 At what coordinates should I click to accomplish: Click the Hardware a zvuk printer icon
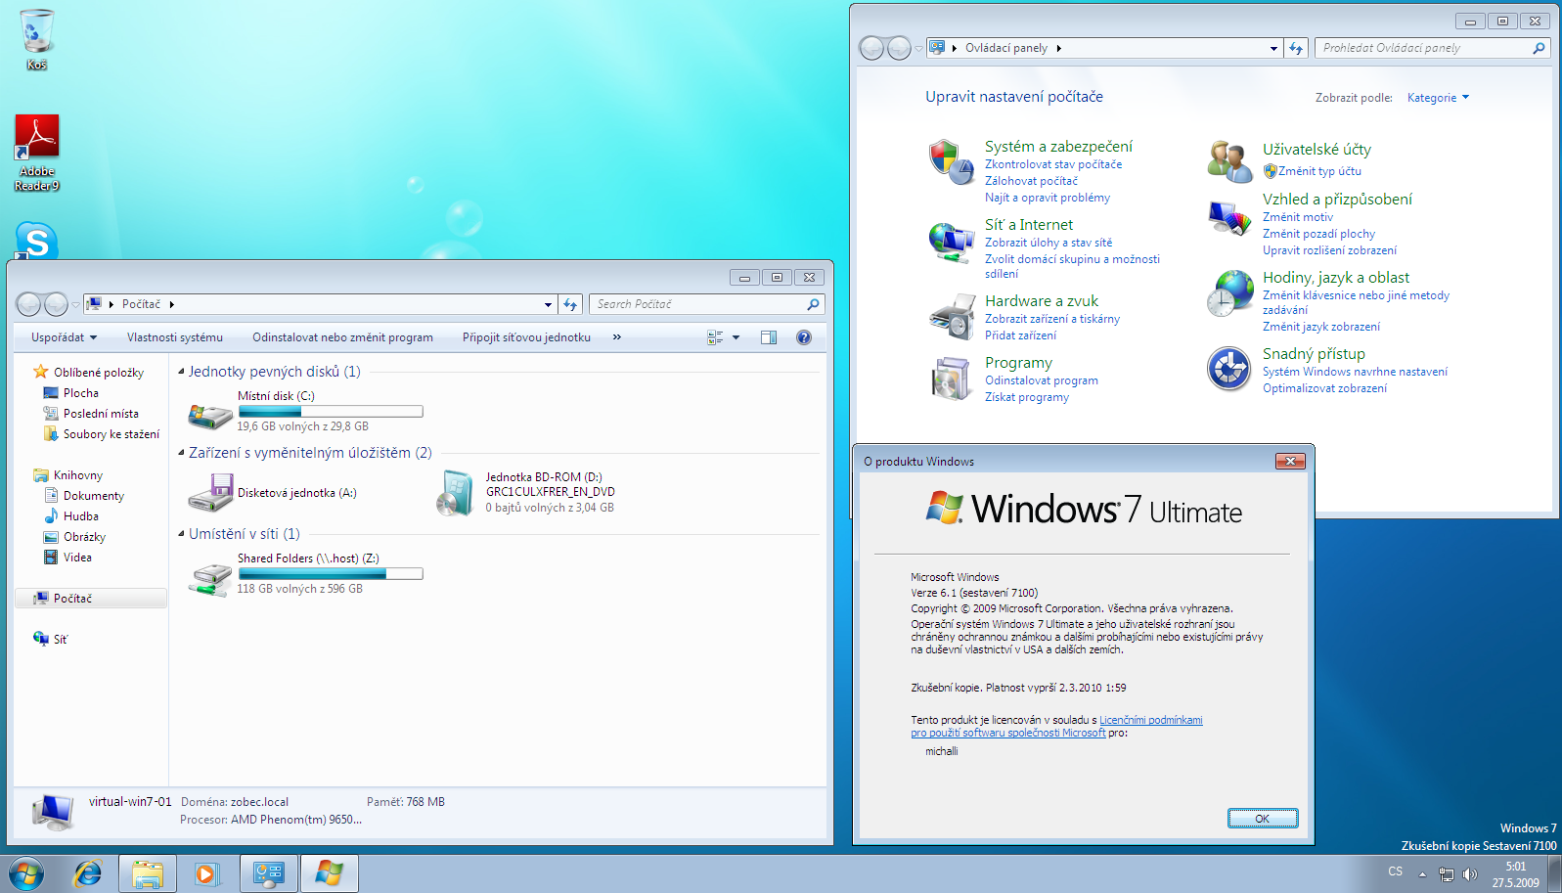pos(951,316)
